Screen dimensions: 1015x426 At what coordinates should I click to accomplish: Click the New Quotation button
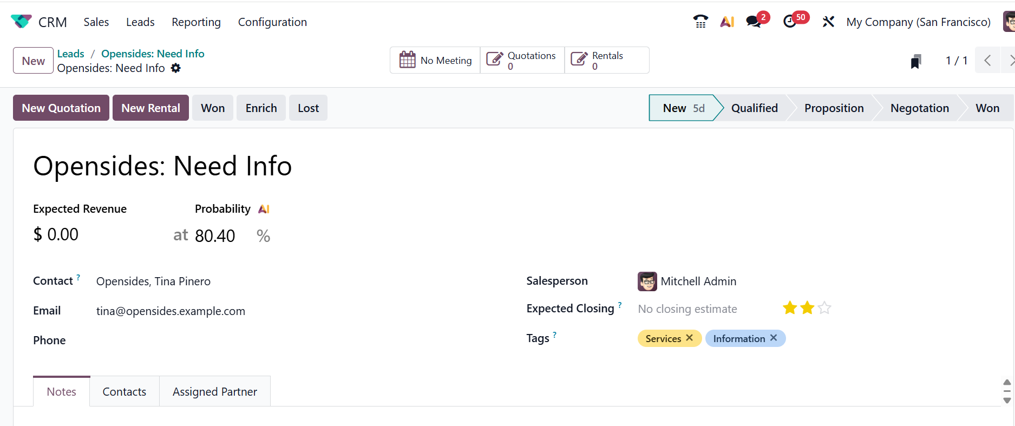pyautogui.click(x=61, y=108)
